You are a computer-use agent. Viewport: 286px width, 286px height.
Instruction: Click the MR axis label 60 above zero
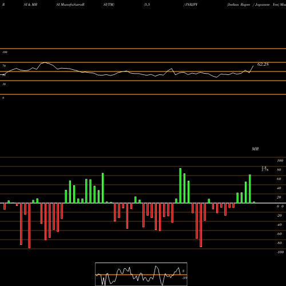pos(279,179)
